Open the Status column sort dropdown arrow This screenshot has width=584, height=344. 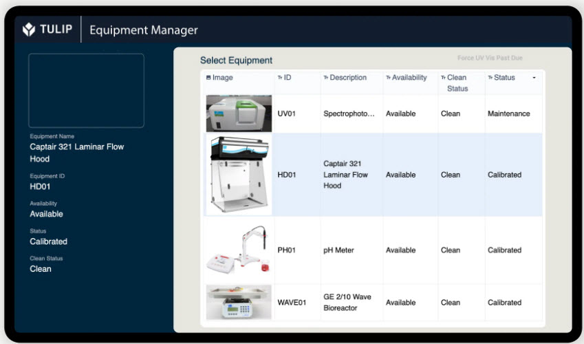click(534, 78)
